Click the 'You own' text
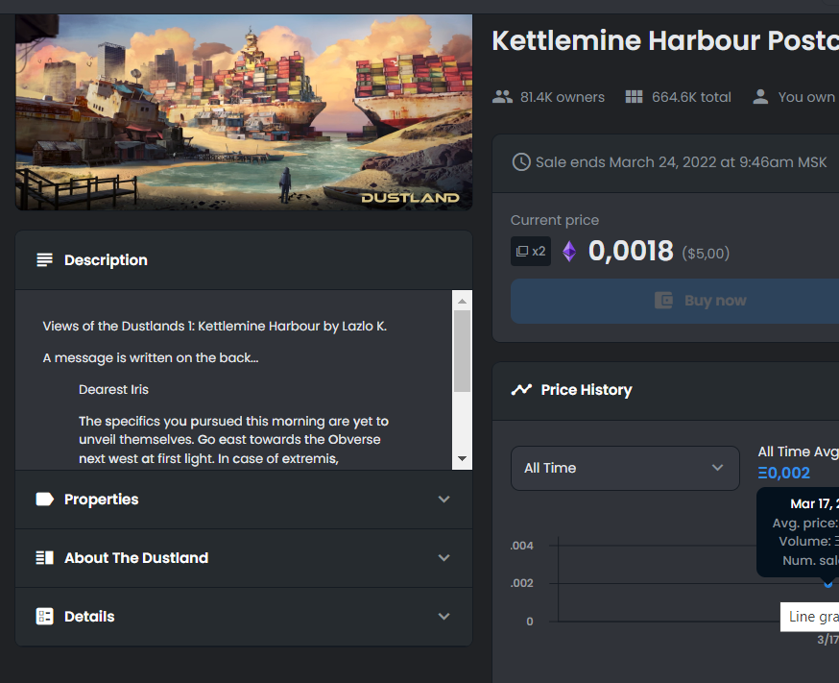The height and width of the screenshot is (683, 839). coord(806,97)
